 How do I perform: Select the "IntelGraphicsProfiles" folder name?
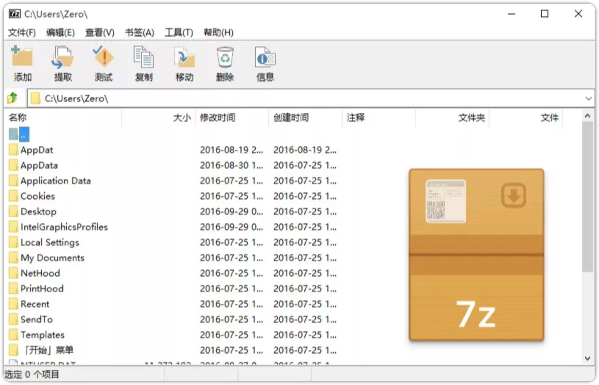pyautogui.click(x=64, y=227)
